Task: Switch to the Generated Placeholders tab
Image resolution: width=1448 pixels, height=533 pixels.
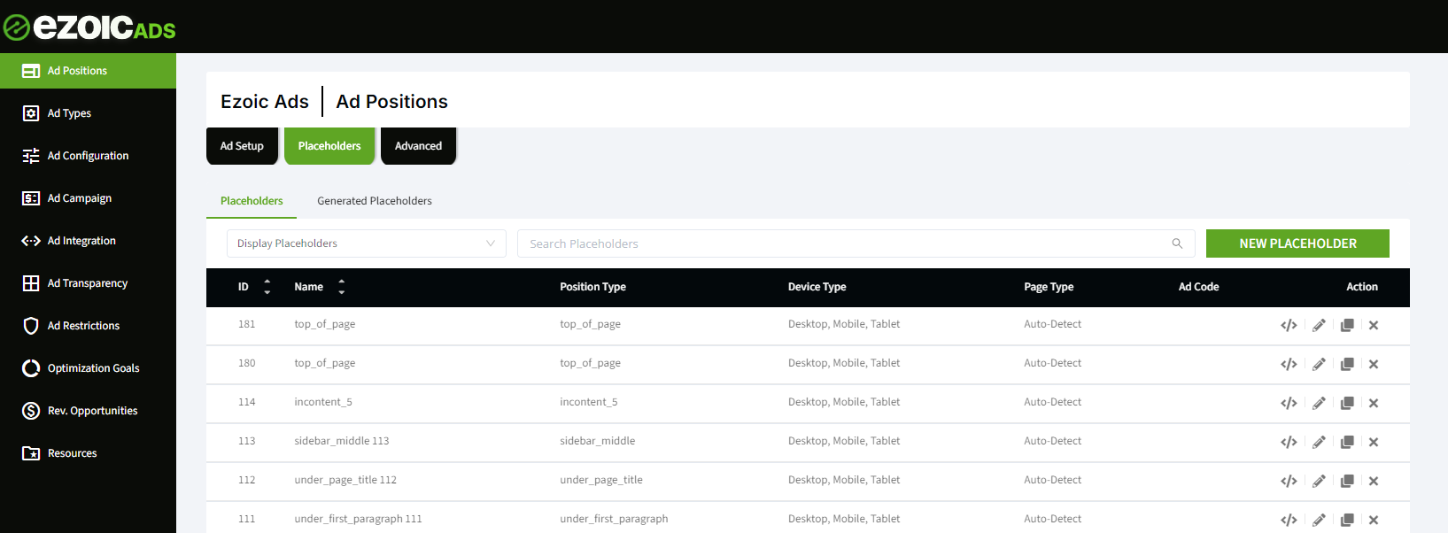Action: [x=374, y=201]
